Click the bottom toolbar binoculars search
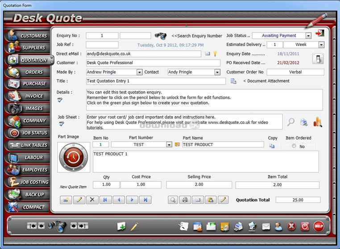 click(57, 226)
